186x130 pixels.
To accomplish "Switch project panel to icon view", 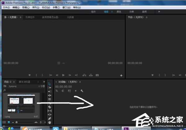I will coord(9,122).
